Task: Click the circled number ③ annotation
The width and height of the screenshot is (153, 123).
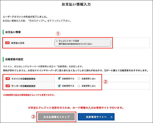Action: click(33, 117)
